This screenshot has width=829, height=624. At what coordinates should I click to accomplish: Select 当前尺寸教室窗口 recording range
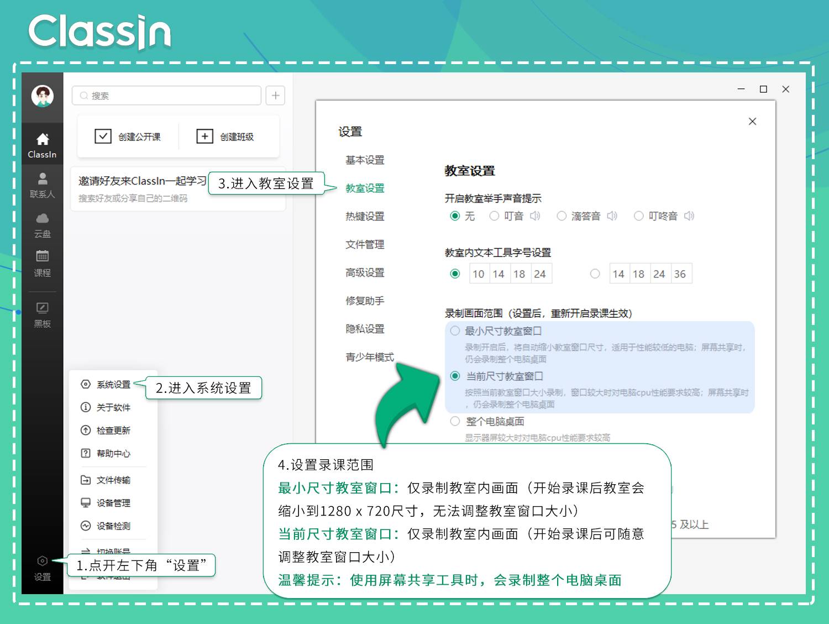coord(455,376)
